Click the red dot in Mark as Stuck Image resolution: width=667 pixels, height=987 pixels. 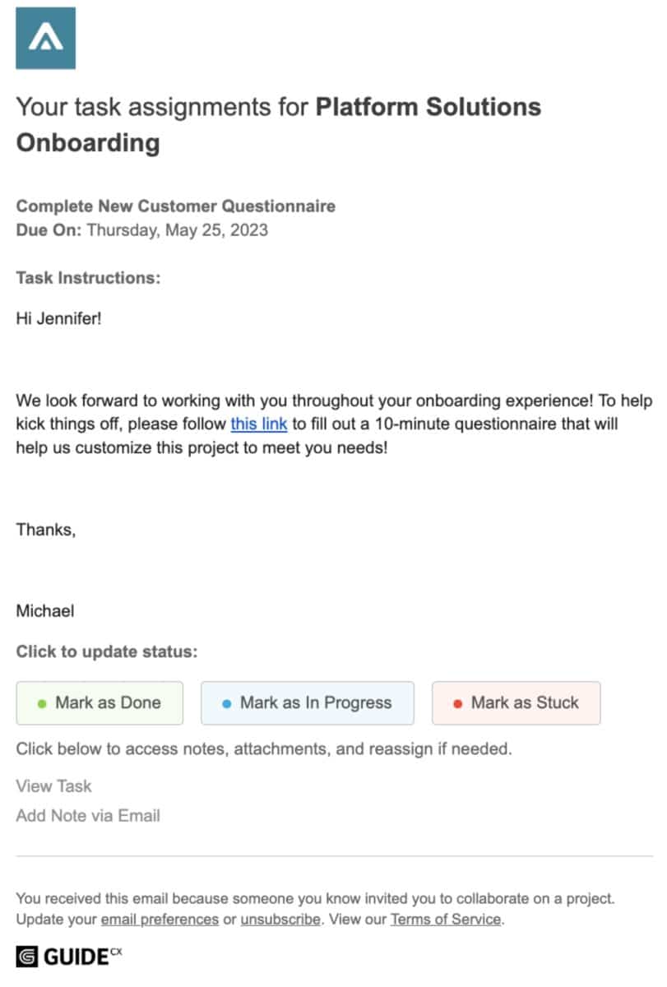(458, 703)
